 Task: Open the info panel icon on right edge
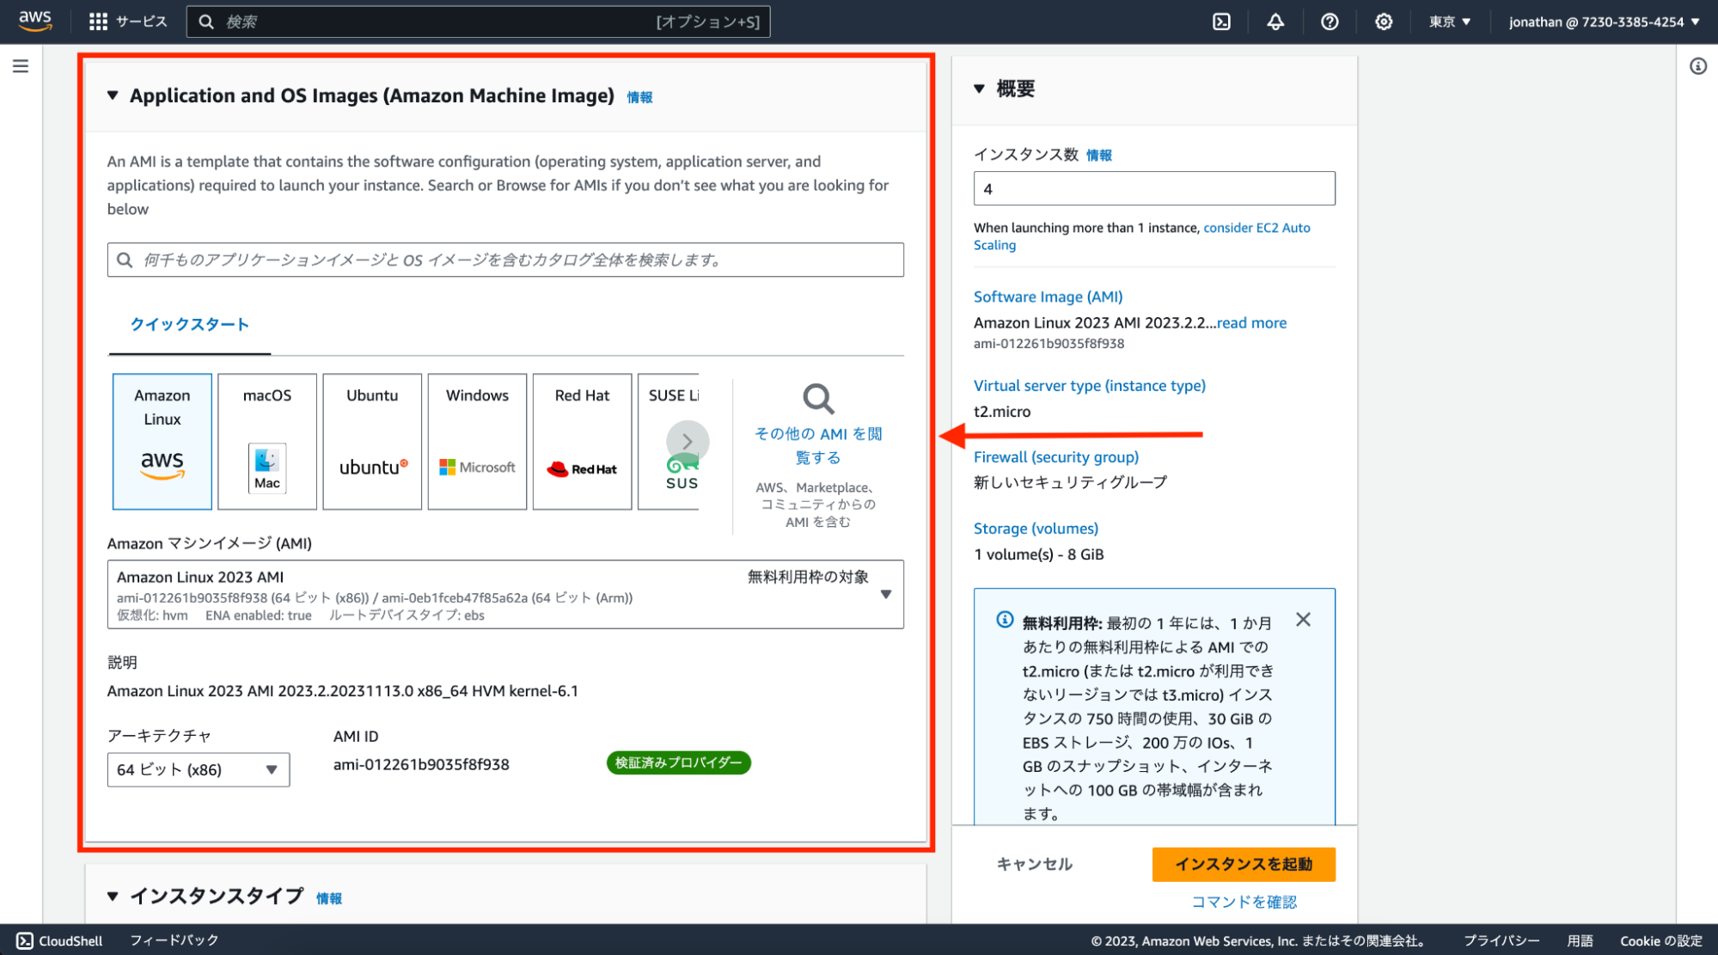(1698, 66)
